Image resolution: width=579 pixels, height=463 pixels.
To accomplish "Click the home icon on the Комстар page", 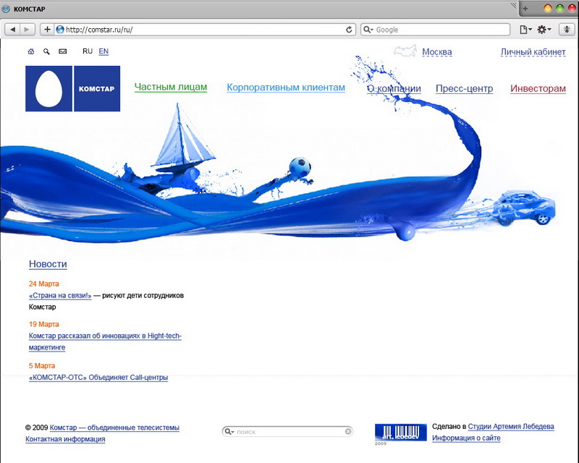I will [x=30, y=51].
